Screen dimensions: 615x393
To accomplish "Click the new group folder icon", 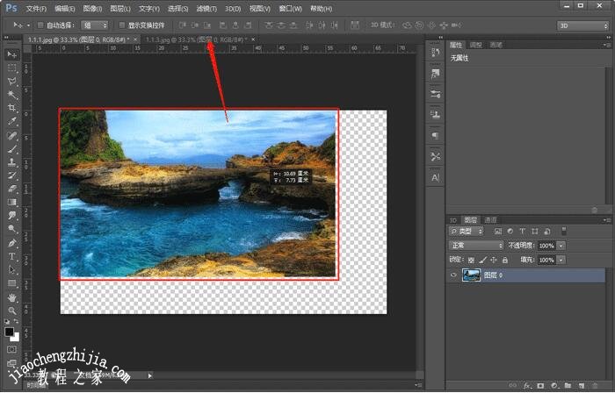I will (568, 385).
